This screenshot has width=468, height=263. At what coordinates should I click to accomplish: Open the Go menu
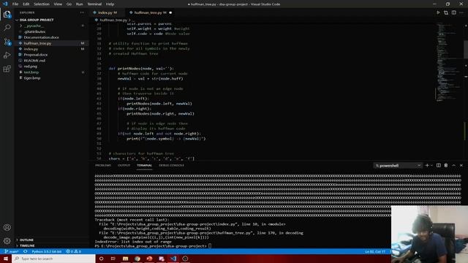(69, 4)
